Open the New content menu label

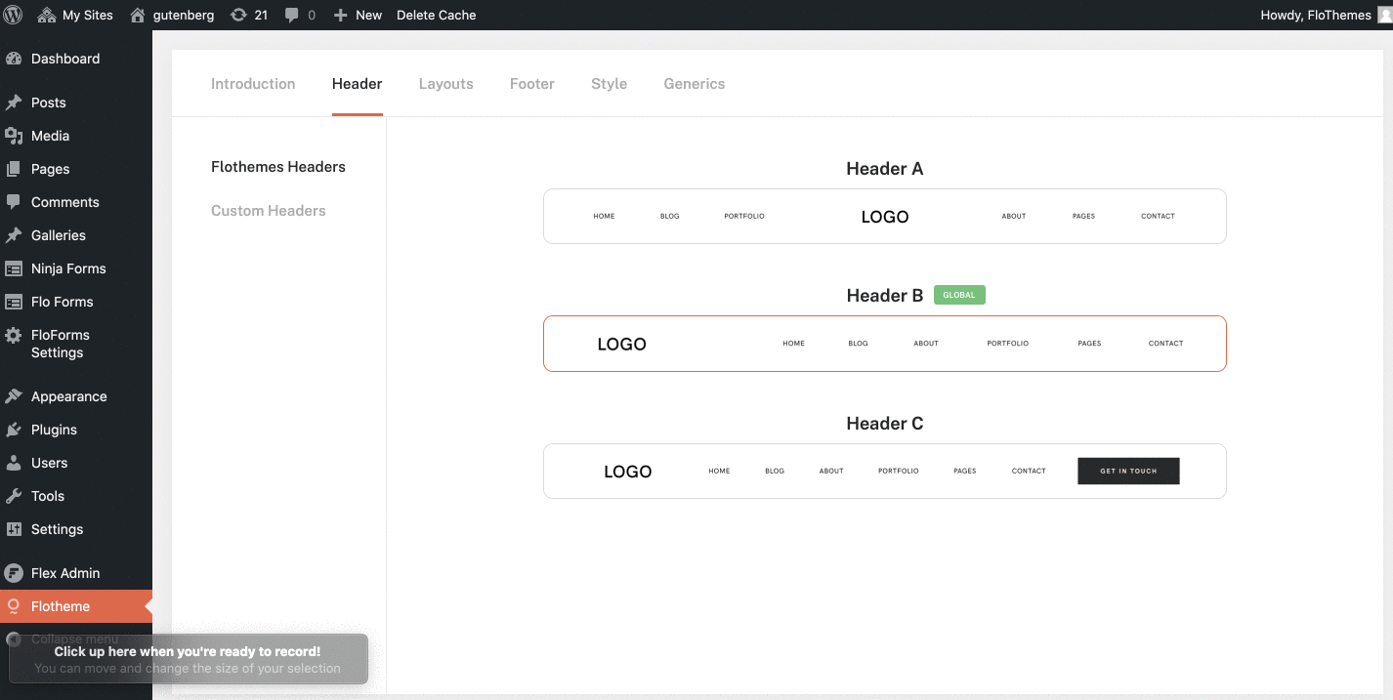tap(368, 15)
